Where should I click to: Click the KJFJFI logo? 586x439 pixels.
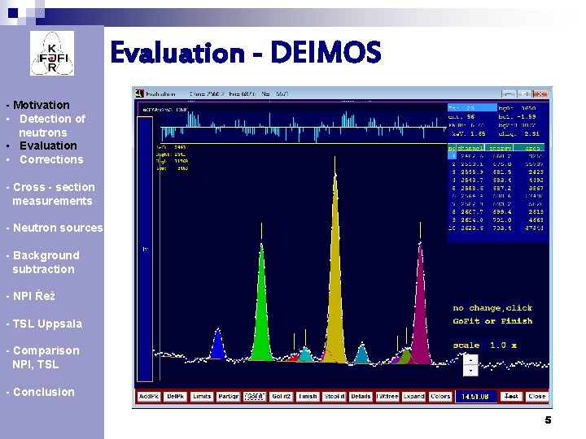(x=52, y=54)
